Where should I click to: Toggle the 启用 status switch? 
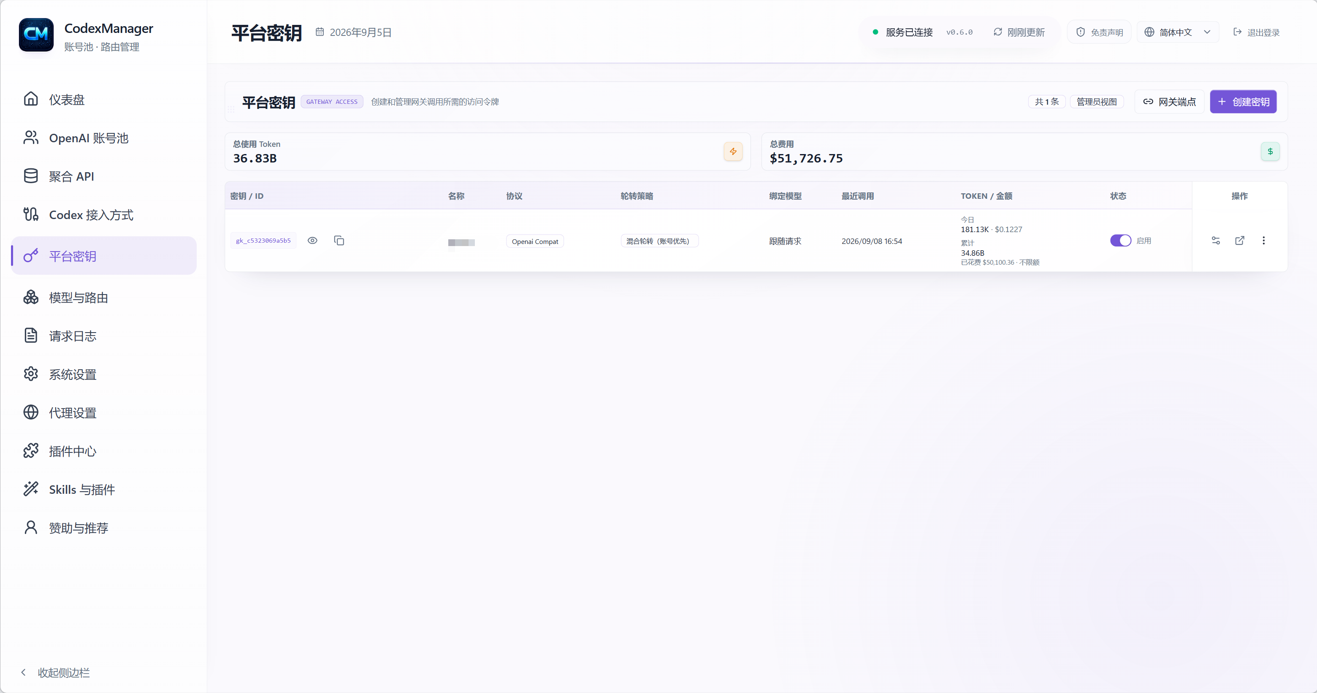point(1120,241)
